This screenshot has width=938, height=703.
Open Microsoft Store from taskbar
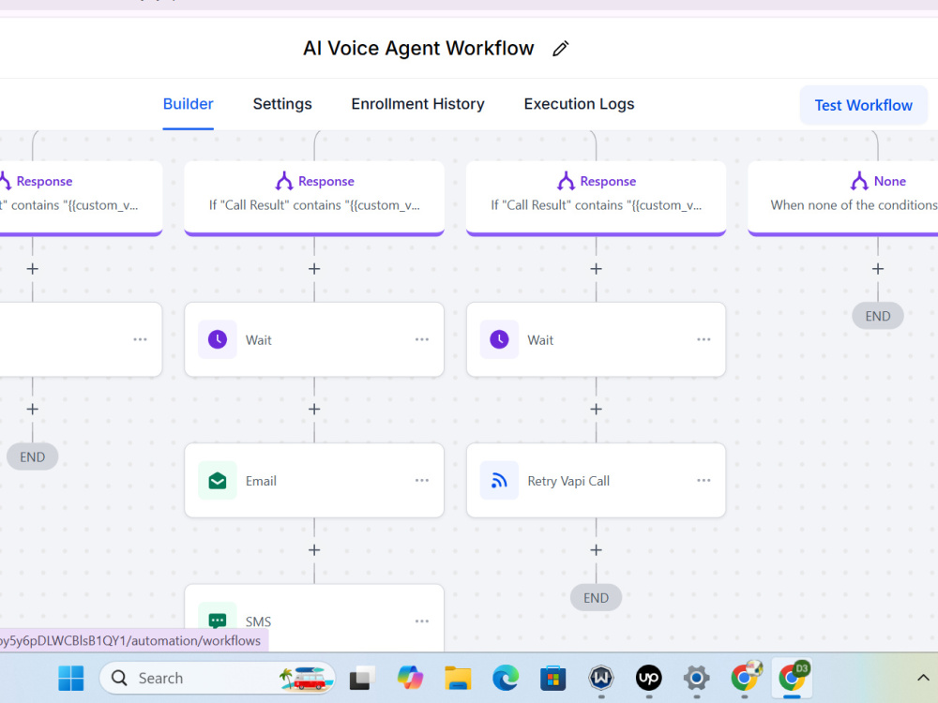(x=552, y=678)
